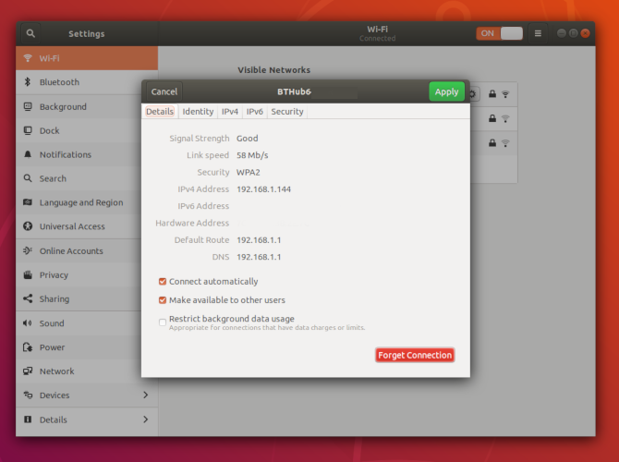Click the green Apply button
619x462 pixels.
click(x=446, y=91)
